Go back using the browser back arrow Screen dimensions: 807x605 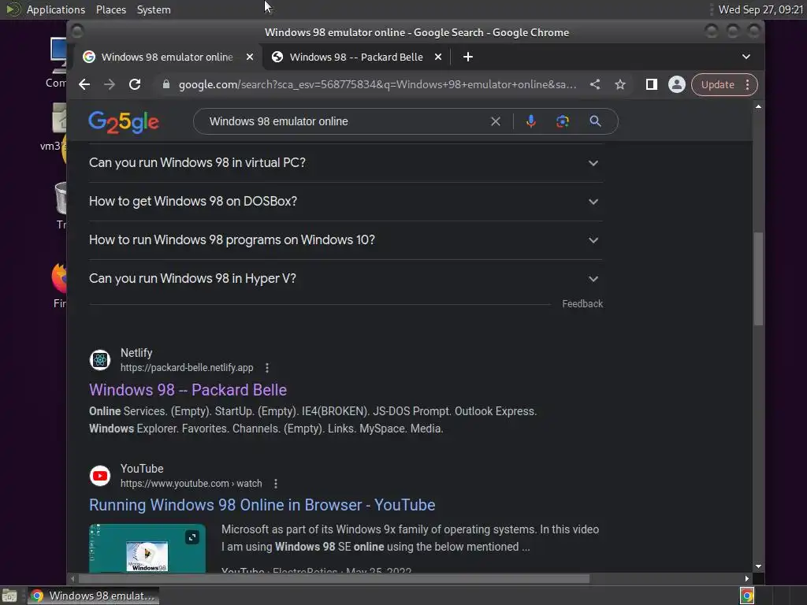[84, 84]
